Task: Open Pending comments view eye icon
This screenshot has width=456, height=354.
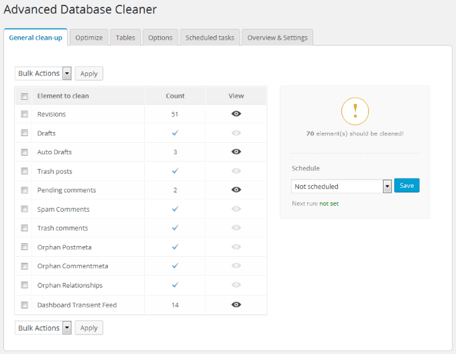Action: click(236, 190)
